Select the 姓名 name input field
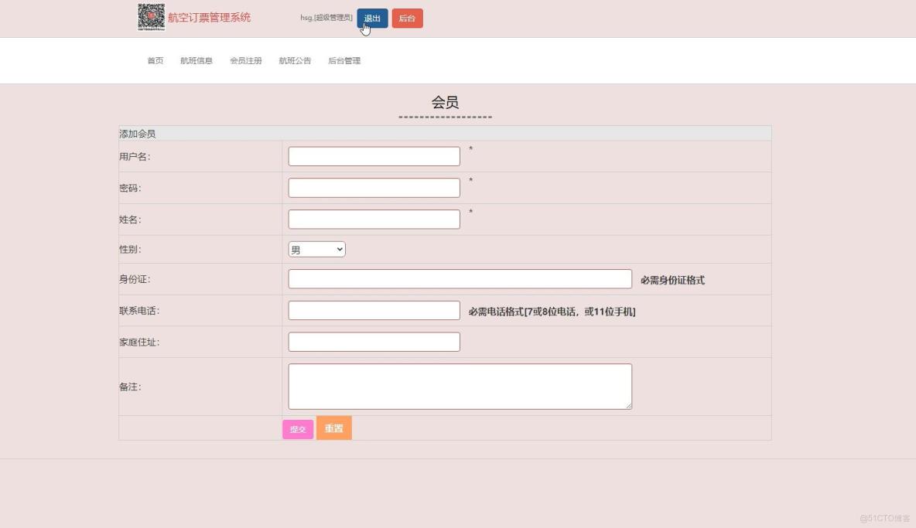Viewport: 916px width, 528px height. tap(374, 219)
